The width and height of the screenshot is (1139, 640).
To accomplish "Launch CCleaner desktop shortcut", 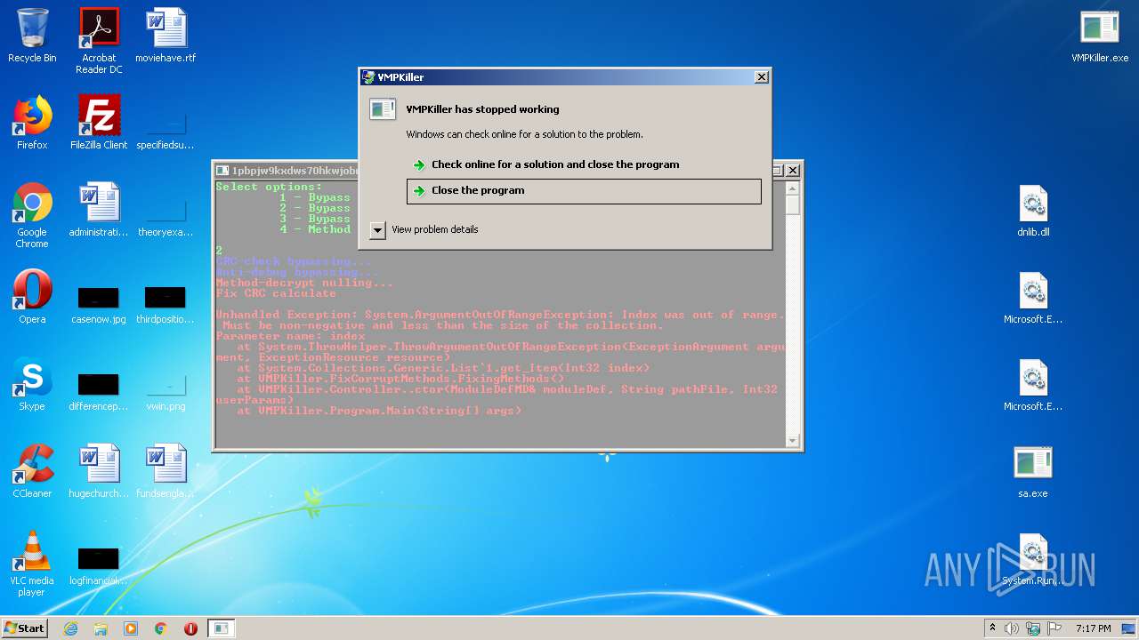I will (32, 471).
